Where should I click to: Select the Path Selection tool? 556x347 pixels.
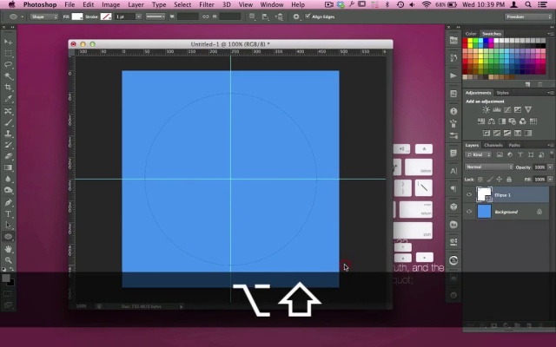(x=8, y=226)
